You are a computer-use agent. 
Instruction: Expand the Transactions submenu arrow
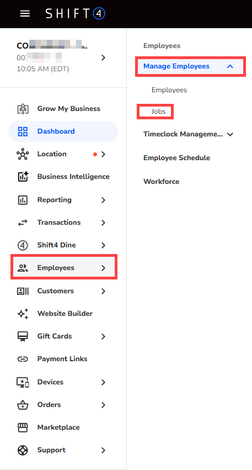(x=104, y=223)
